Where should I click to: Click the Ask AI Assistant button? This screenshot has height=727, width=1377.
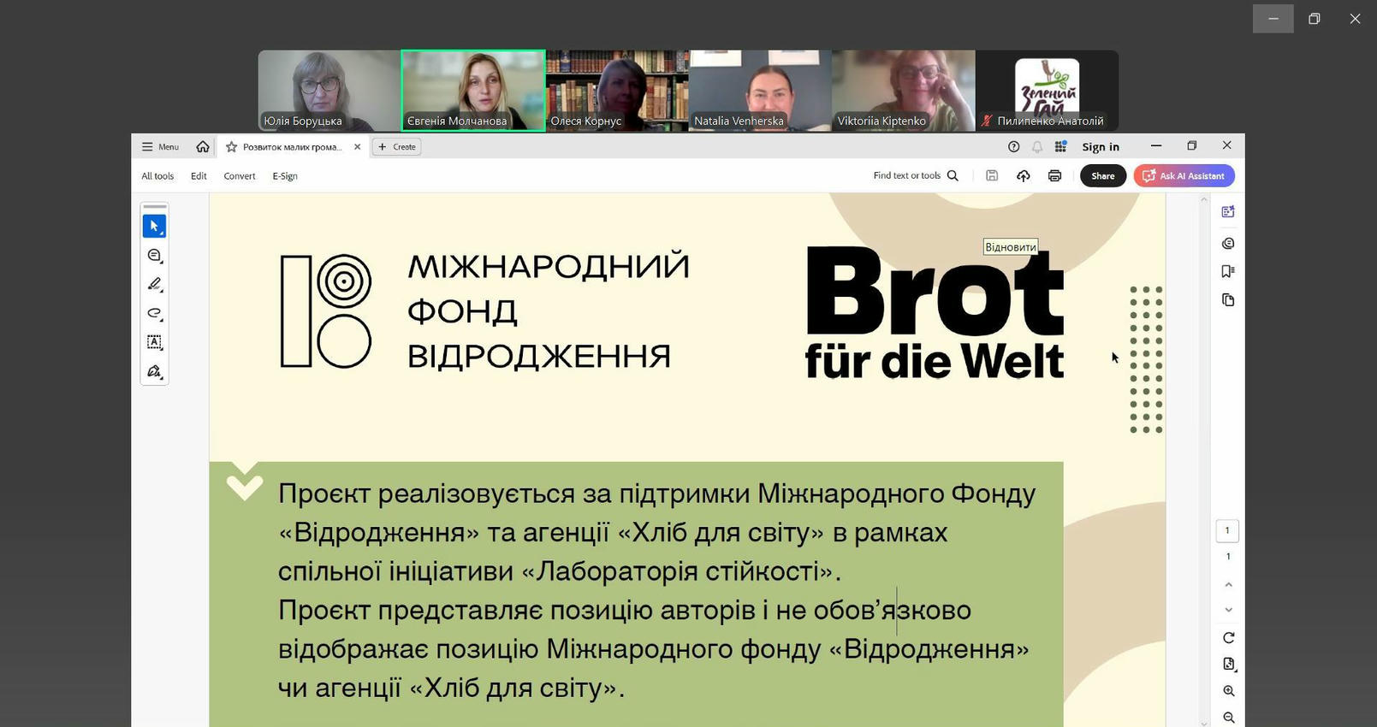point(1184,176)
